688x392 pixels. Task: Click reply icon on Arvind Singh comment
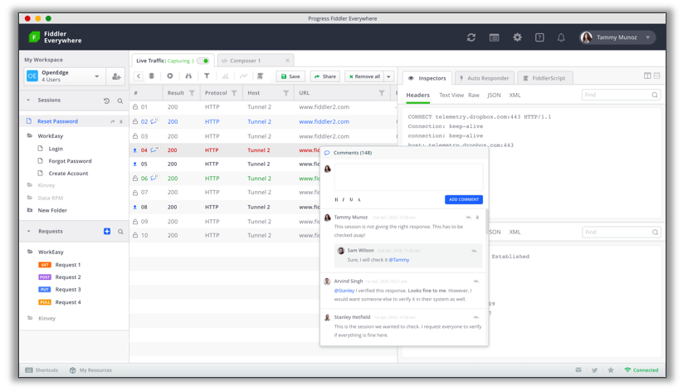coord(476,282)
